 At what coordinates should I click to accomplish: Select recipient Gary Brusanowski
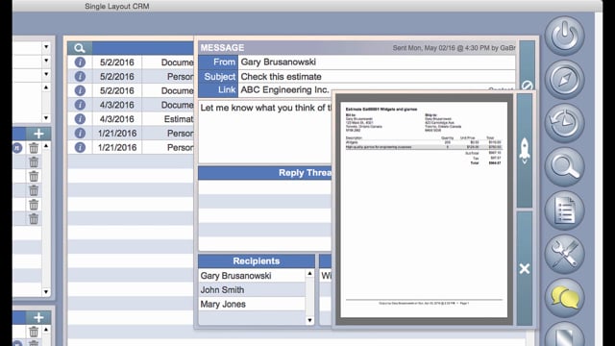(x=252, y=276)
